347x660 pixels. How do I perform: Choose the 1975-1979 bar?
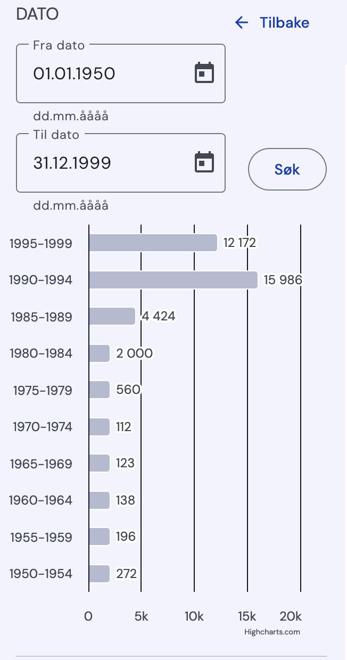(99, 390)
